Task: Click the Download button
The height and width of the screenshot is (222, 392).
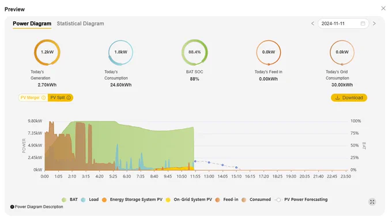Action: pos(349,98)
